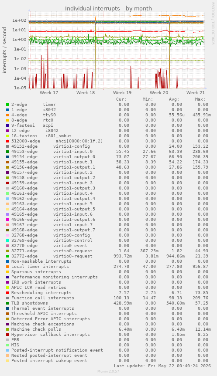Click the Last update timestamp text
This screenshot has width=217, height=376.
162,366
